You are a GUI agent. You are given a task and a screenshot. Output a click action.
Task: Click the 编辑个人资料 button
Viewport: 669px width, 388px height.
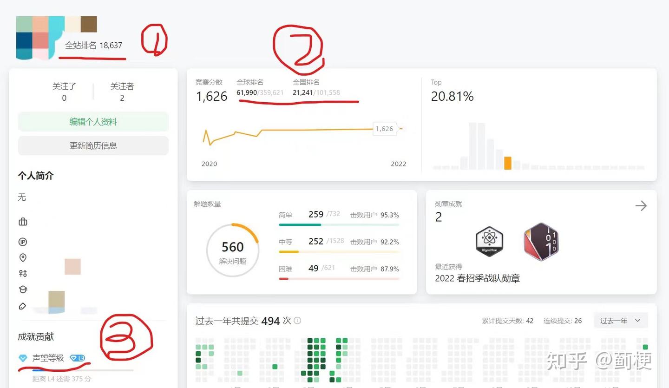tap(93, 121)
